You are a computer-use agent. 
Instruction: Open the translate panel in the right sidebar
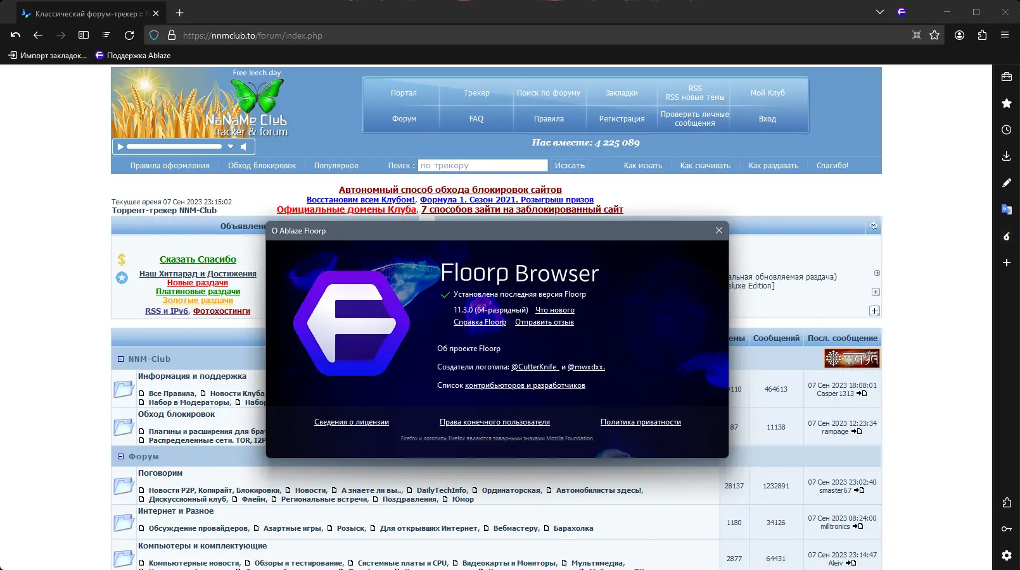1007,209
